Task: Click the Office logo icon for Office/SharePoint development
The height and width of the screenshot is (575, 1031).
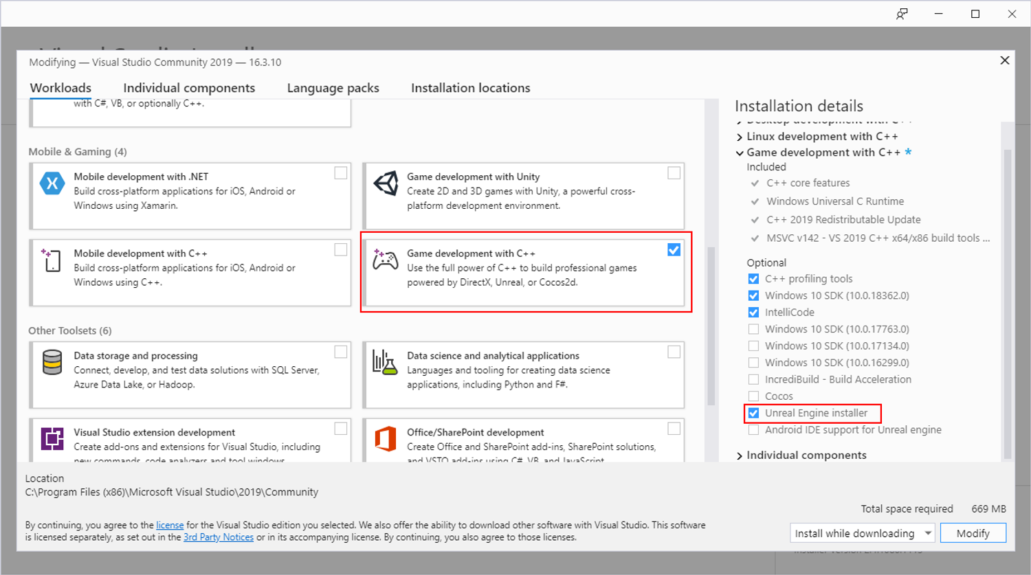Action: click(x=386, y=438)
